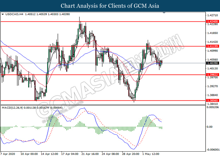This screenshot has height=157, width=220.
Task: Click the 0.005206 MACD scale value
Action: [x=213, y=107]
